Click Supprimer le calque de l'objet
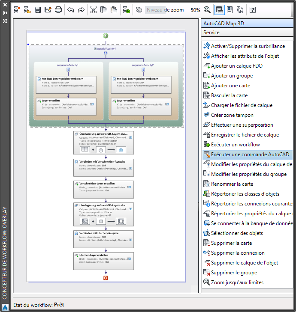 click(248, 263)
